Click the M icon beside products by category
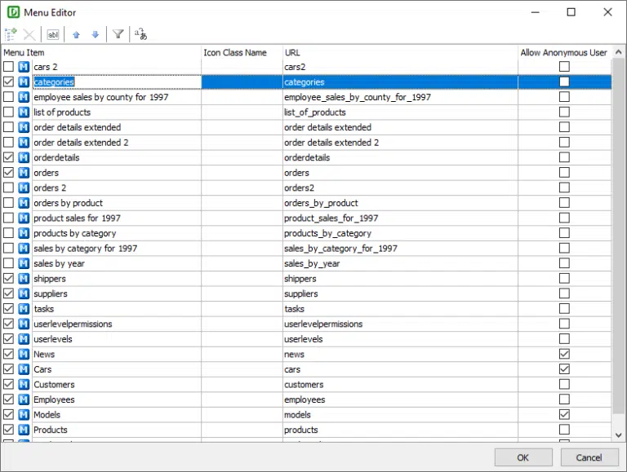The image size is (627, 472). (24, 233)
